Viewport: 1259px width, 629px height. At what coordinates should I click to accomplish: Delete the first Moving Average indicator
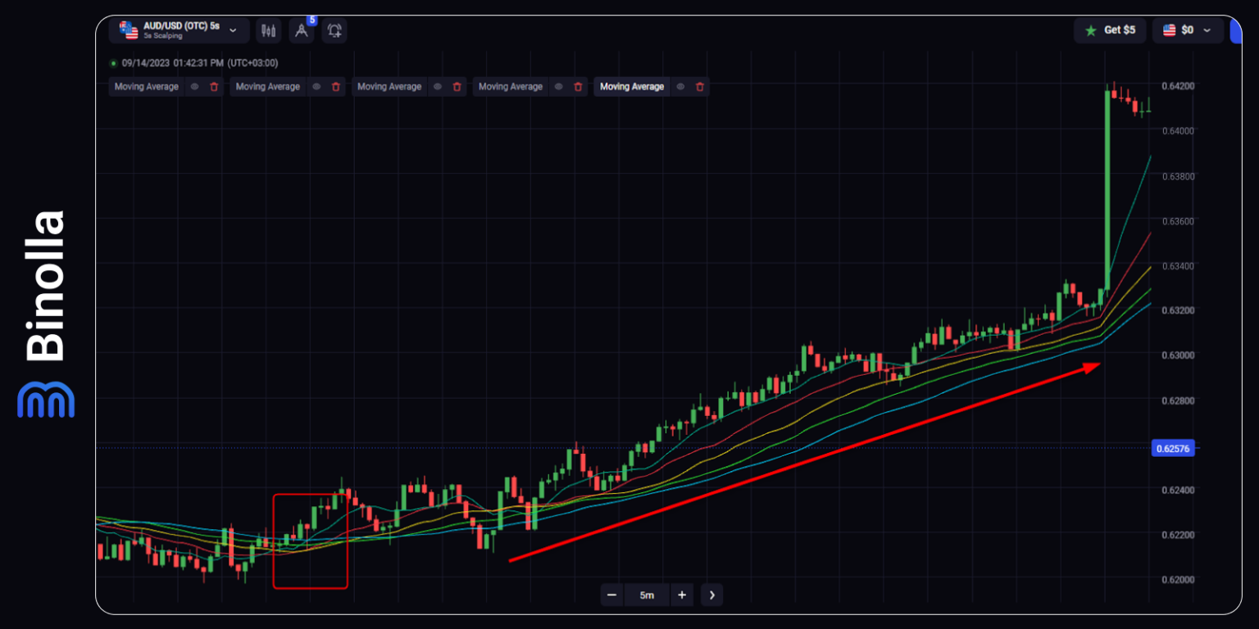tap(214, 86)
